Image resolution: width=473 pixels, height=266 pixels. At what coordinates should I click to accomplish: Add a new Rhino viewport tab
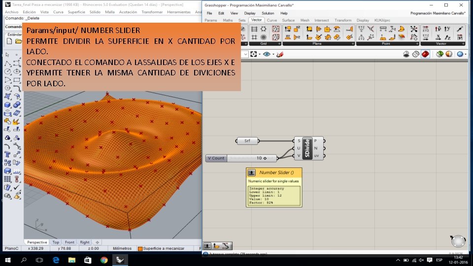[x=97, y=242]
